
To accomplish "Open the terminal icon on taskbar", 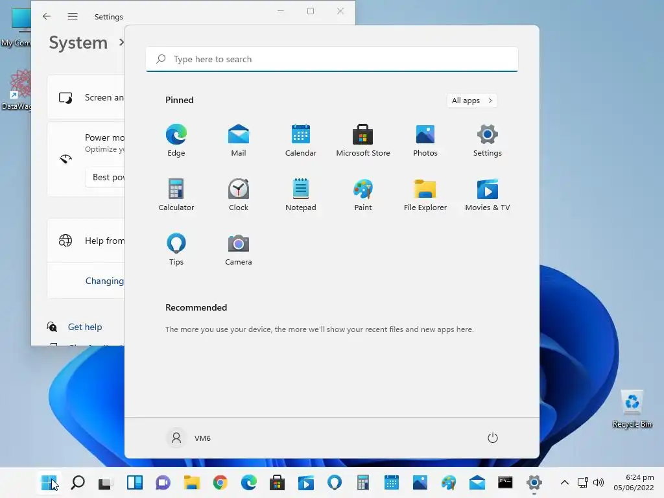I will point(505,482).
